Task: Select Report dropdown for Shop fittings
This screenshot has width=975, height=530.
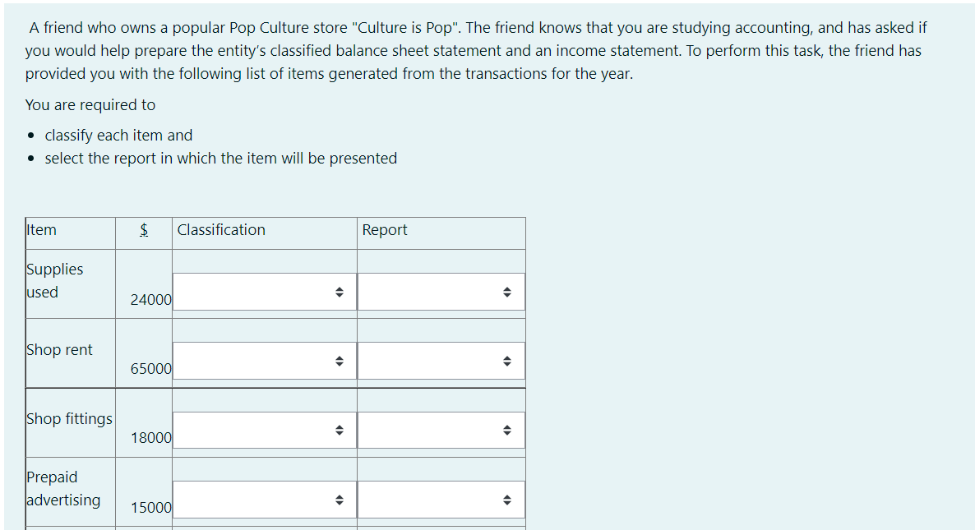Action: coord(441,430)
